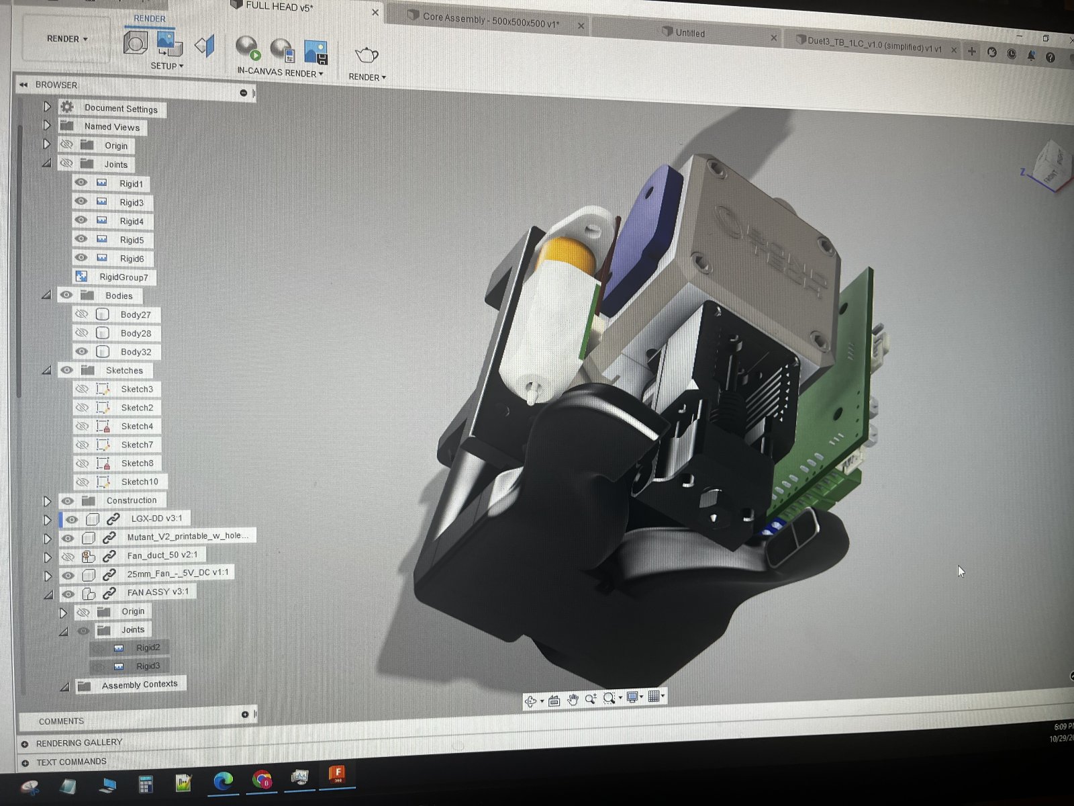Open In-Canvas Render Settings icon
This screenshot has width=1074, height=806.
click(x=282, y=49)
